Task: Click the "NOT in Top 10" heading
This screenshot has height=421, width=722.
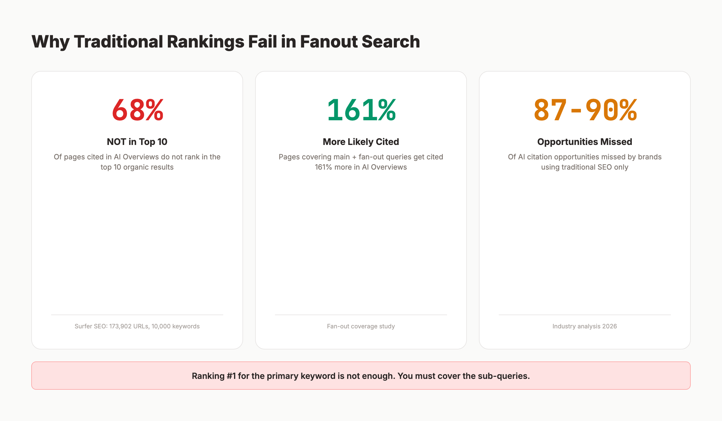Action: 137,142
